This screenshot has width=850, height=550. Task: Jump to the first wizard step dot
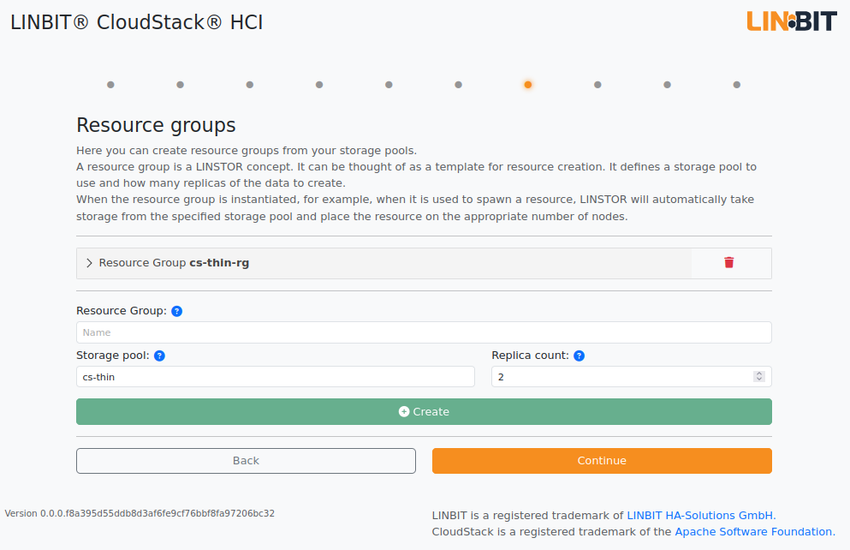tap(110, 85)
